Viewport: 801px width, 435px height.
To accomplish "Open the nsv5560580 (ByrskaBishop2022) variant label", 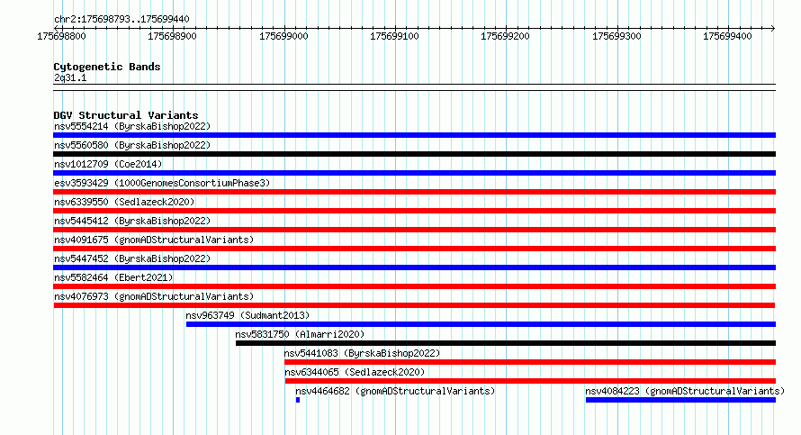I will tap(132, 145).
